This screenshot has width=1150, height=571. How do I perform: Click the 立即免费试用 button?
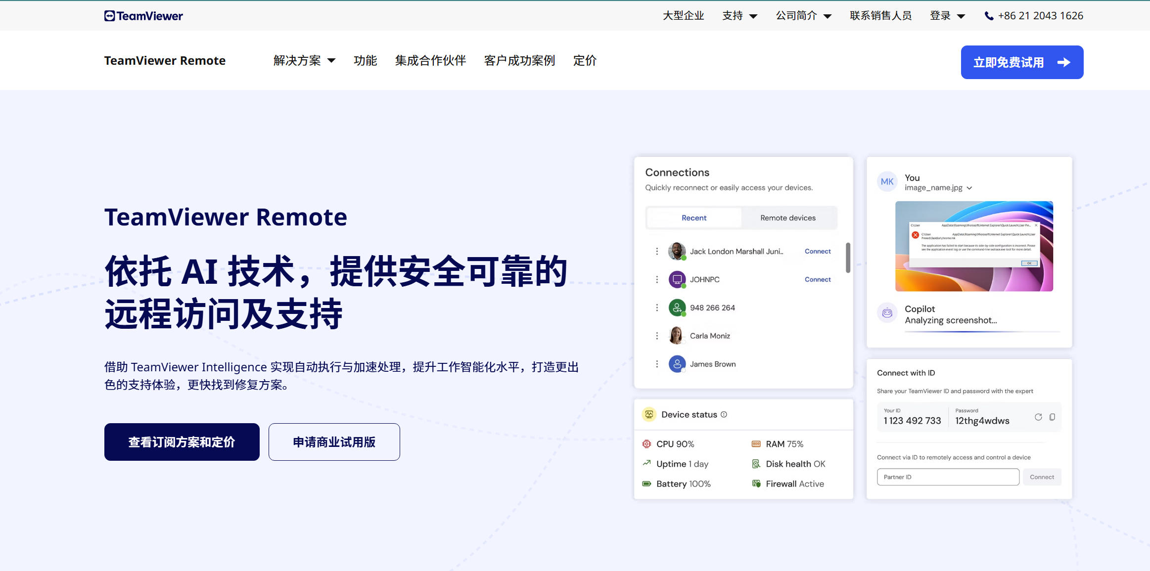click(x=1021, y=62)
